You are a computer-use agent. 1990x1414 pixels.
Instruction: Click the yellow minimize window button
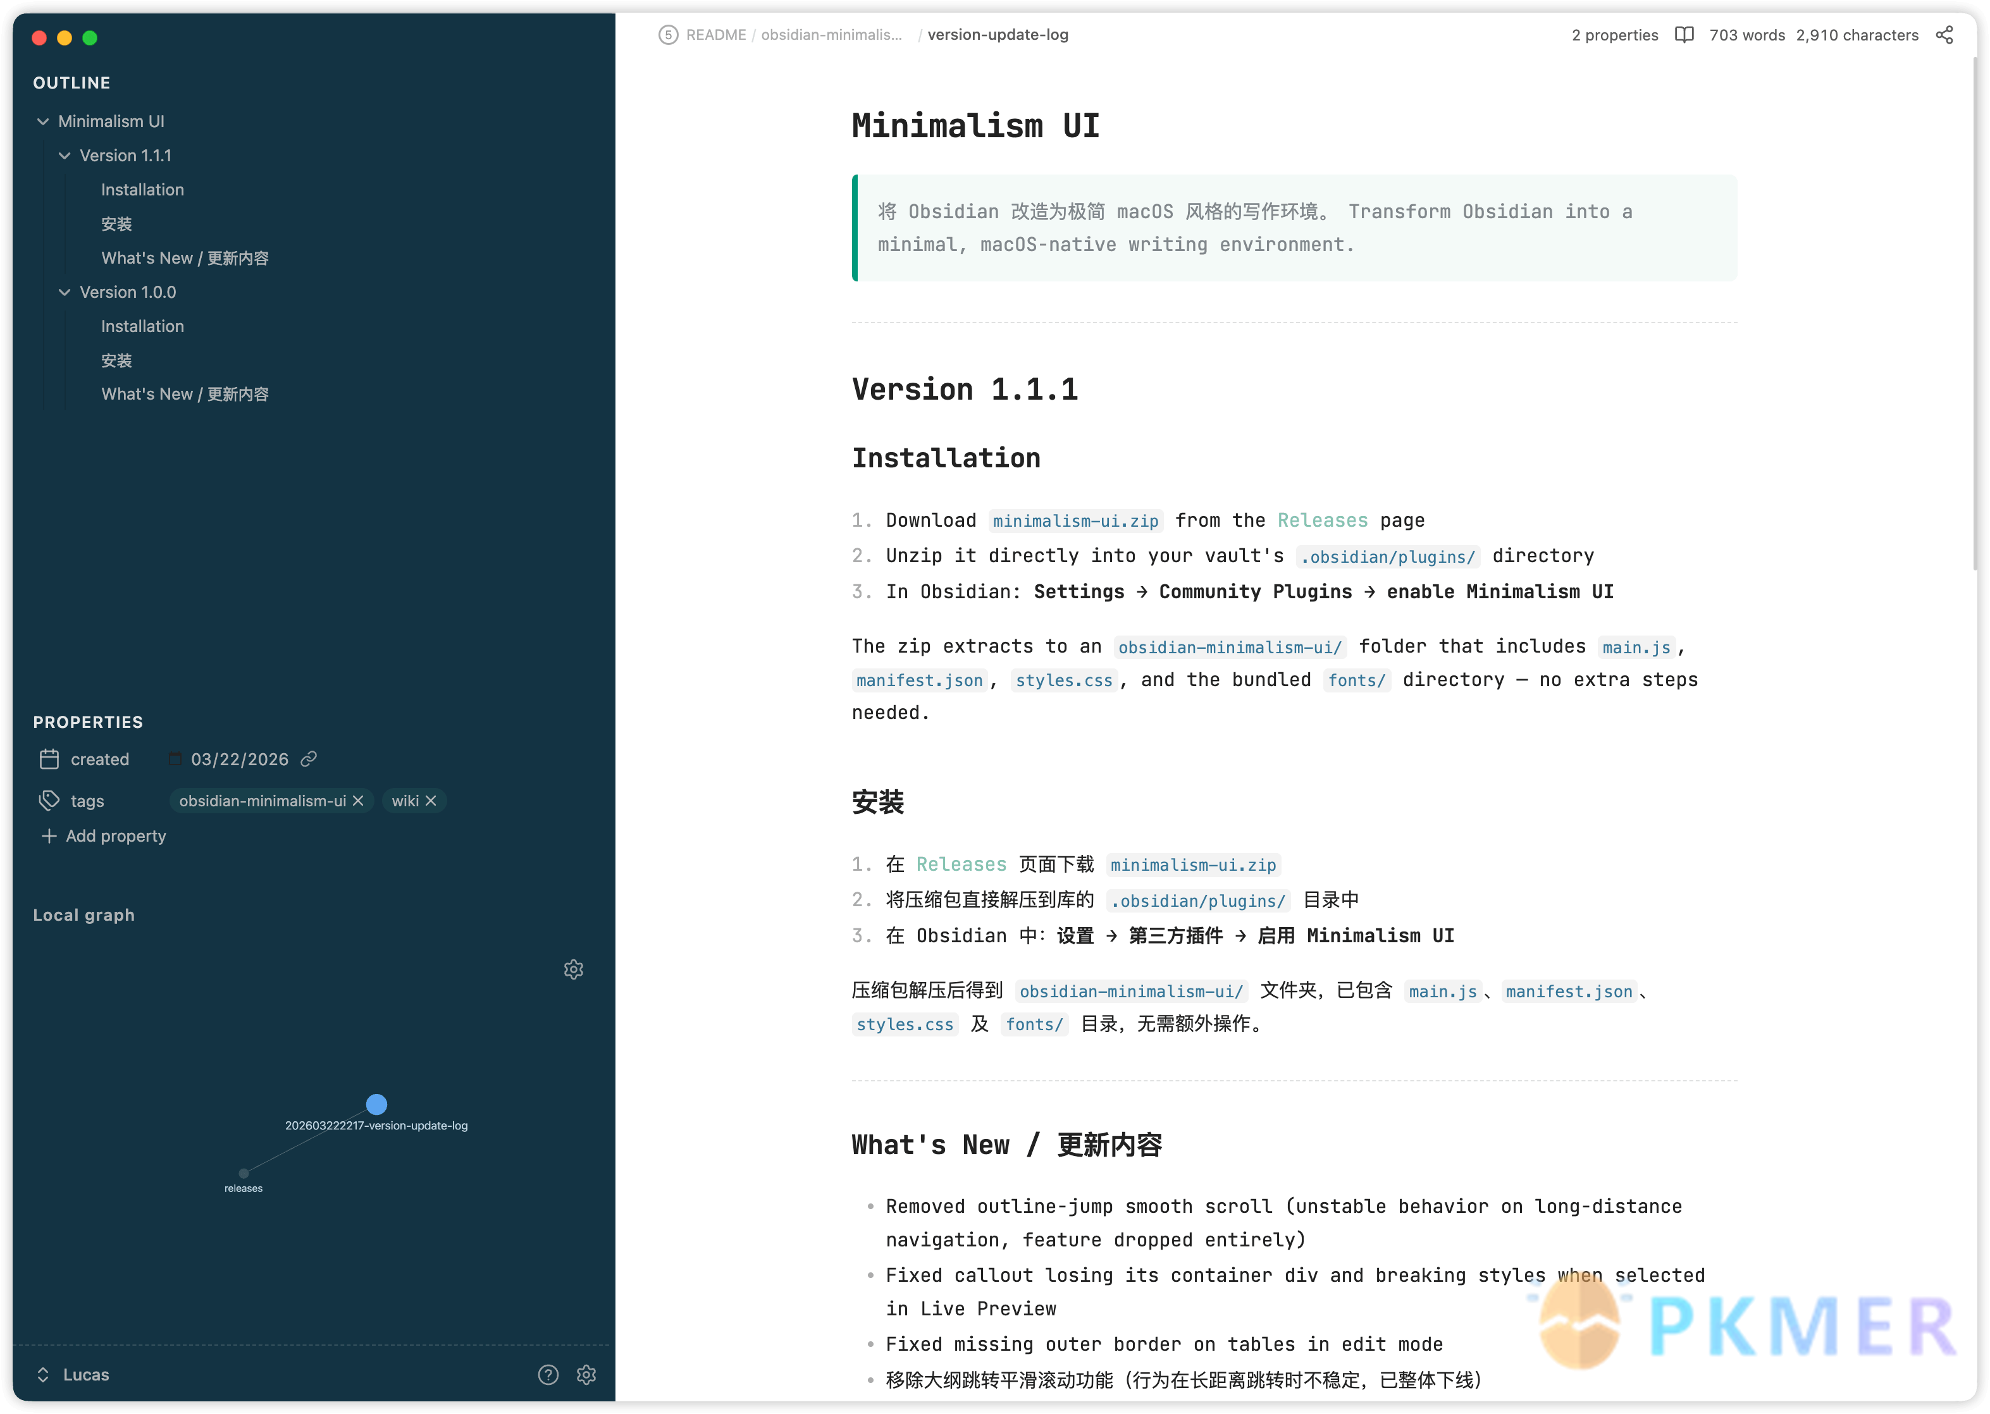[65, 37]
